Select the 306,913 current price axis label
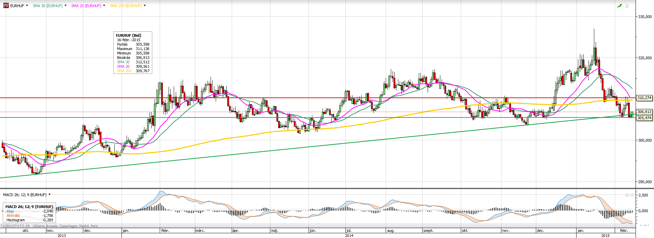Screen dimensions: 654x238 pos(644,112)
